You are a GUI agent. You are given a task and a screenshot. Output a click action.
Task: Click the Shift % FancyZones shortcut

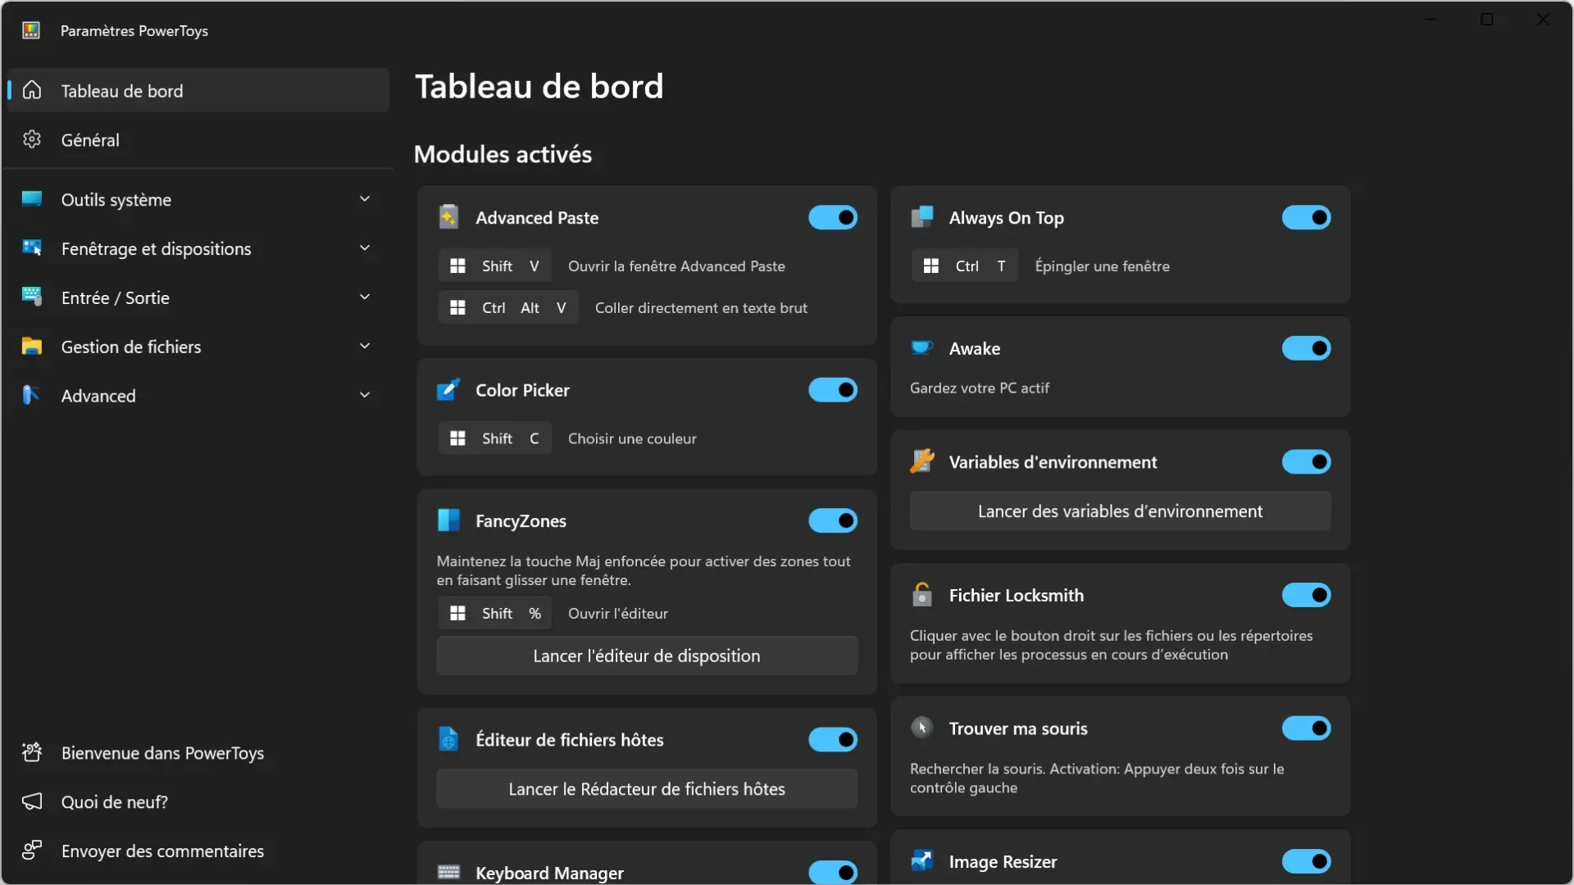pos(495,613)
